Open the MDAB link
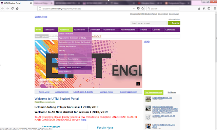Image resolution: width=217 pixels, height=130 pixels. pyautogui.click(x=146, y=42)
